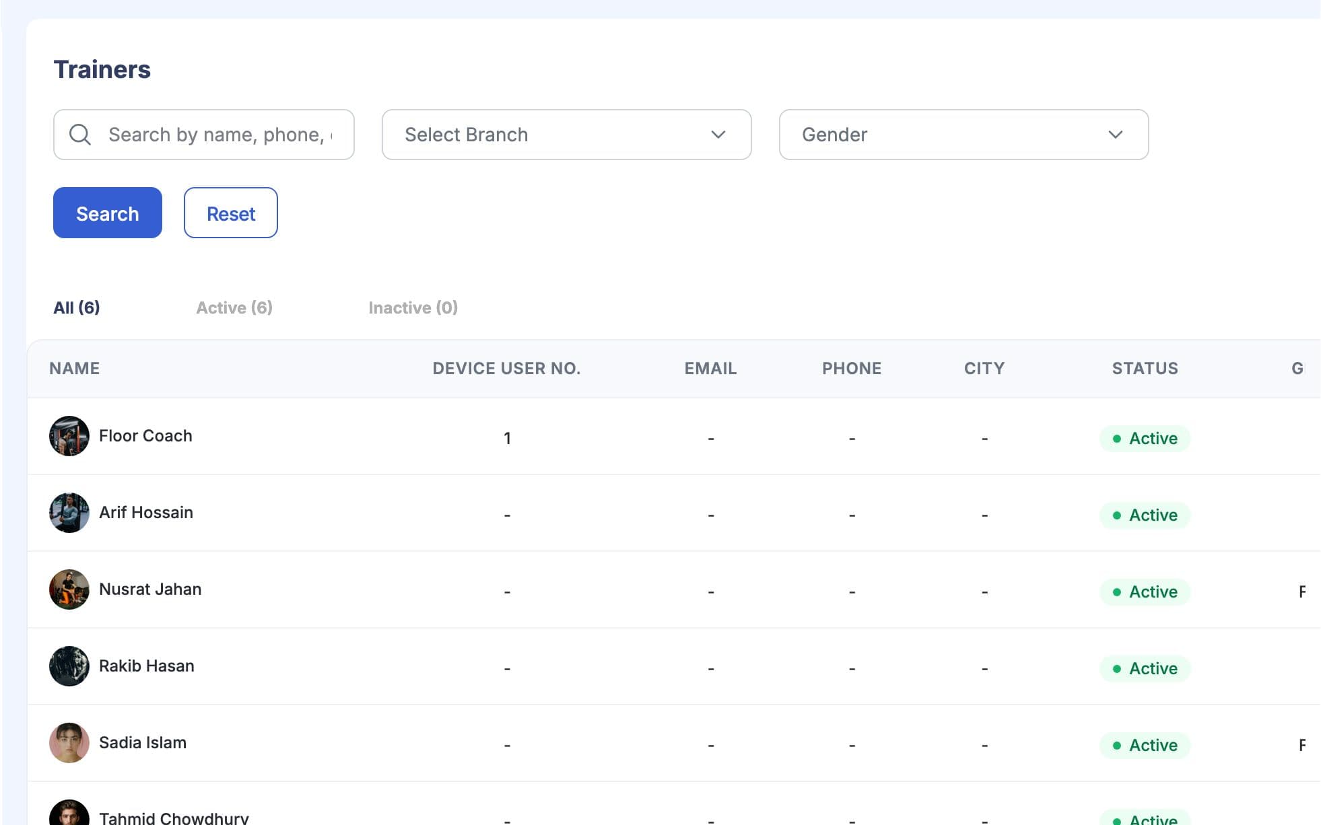Switch to the Active (6) tab
Viewport: 1321px width, 825px height.
[x=234, y=308]
